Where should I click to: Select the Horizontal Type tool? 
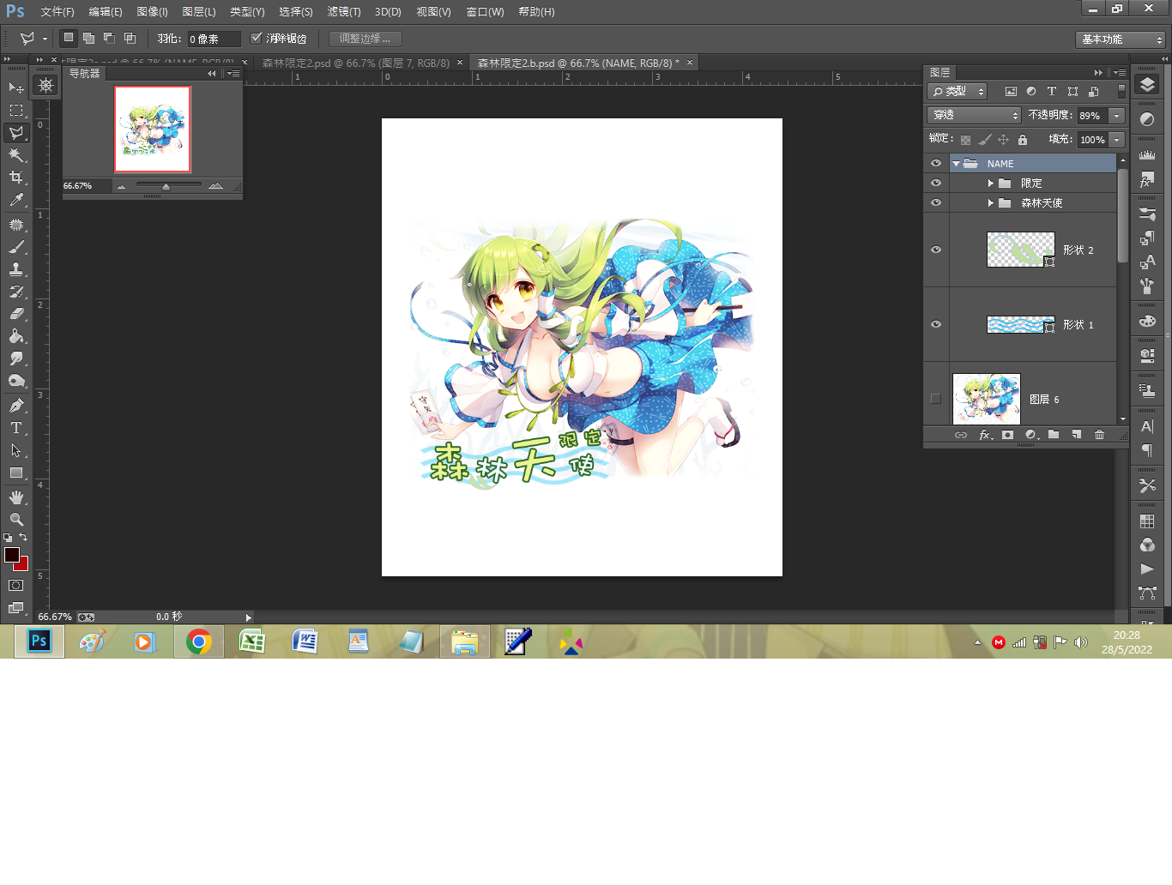(x=16, y=428)
